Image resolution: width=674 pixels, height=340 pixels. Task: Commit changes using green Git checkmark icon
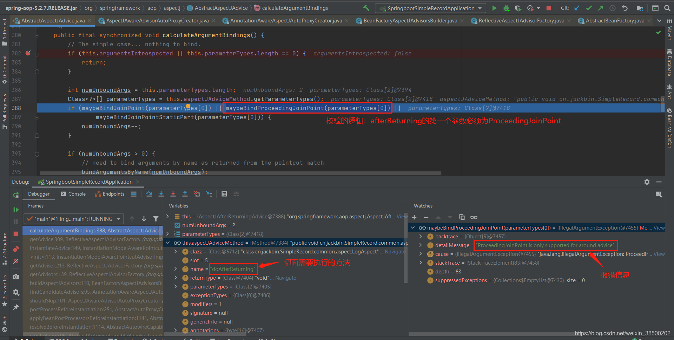click(589, 7)
